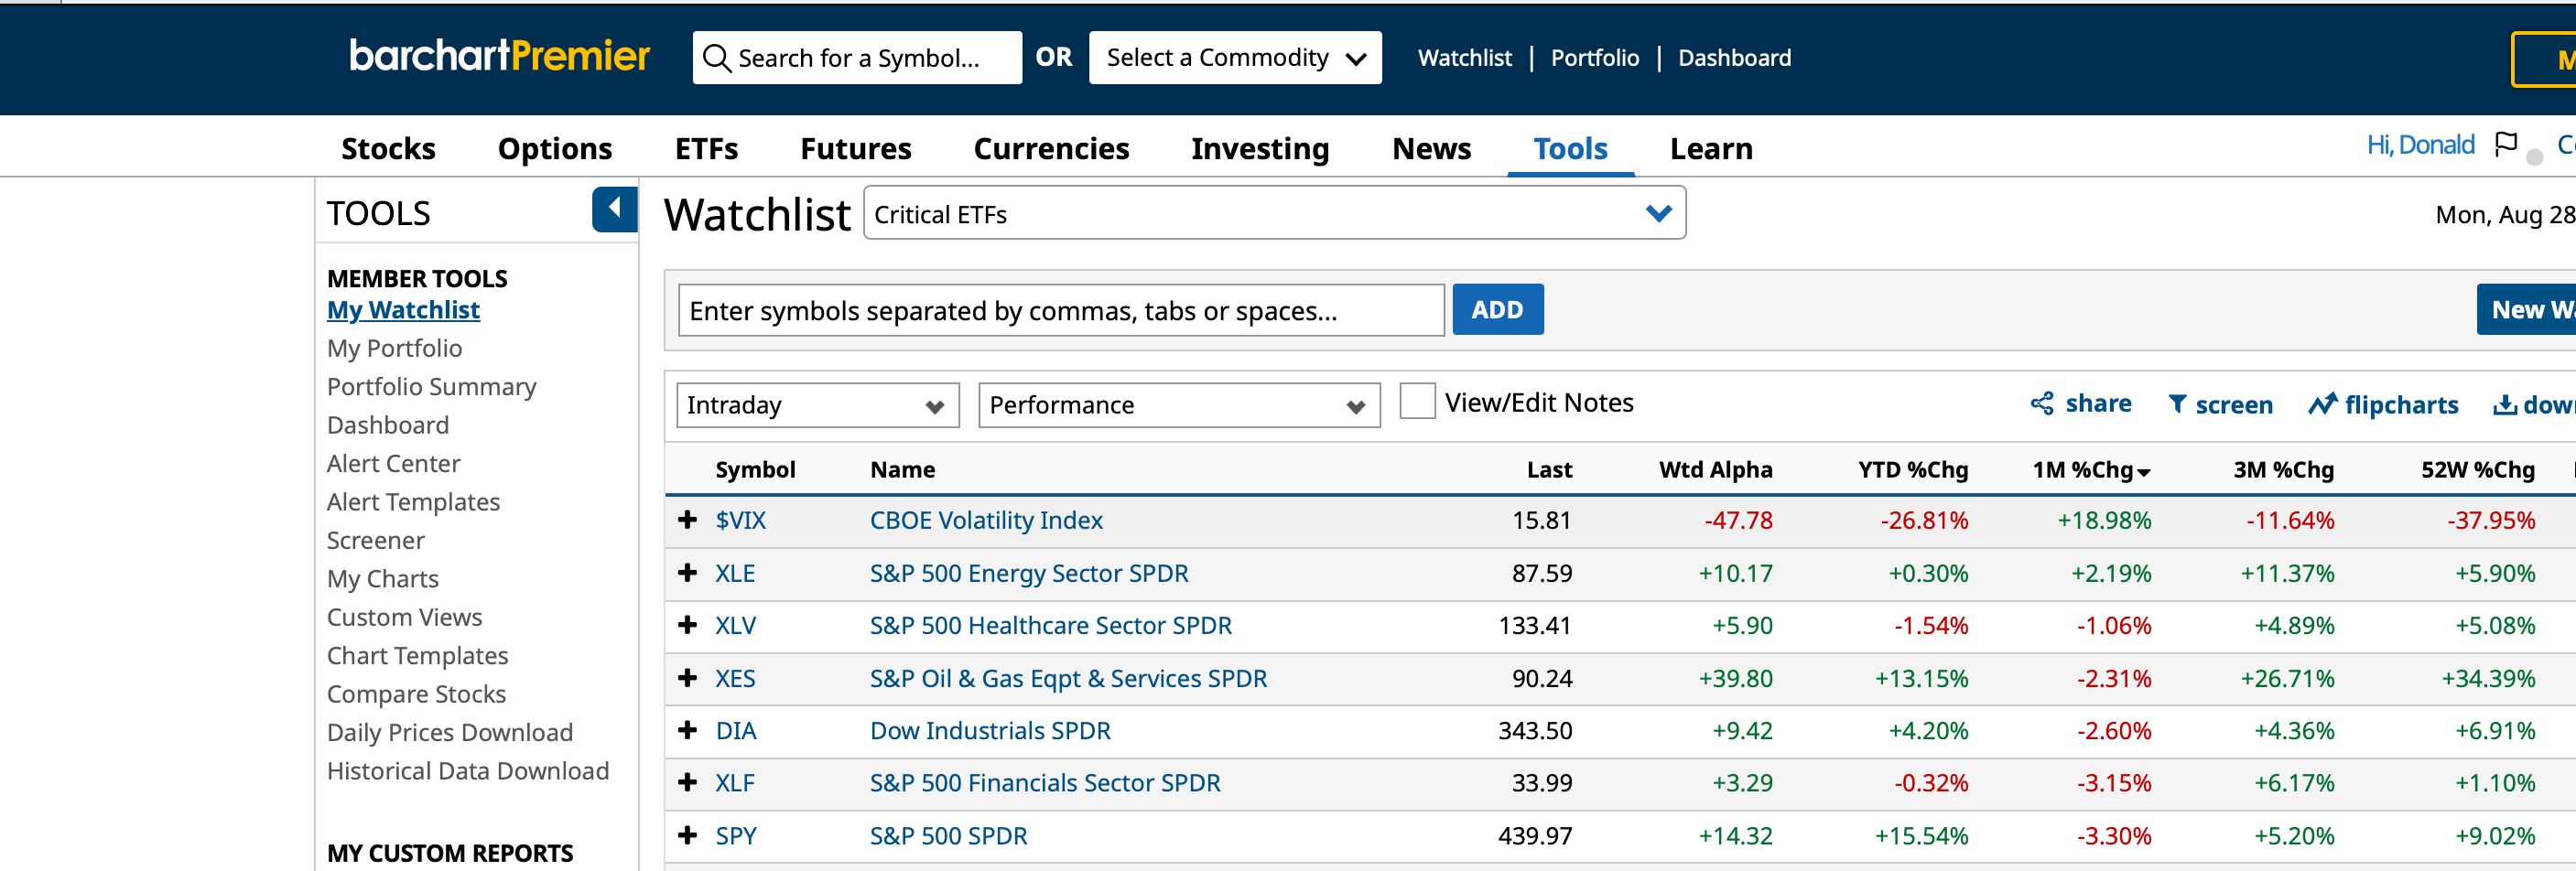Expand the SPY row plus icon
This screenshot has height=871, width=2576.
tap(687, 835)
